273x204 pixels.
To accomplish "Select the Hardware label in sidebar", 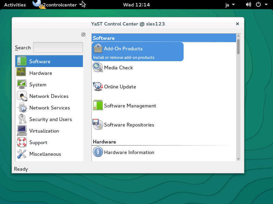I will pyautogui.click(x=41, y=73).
